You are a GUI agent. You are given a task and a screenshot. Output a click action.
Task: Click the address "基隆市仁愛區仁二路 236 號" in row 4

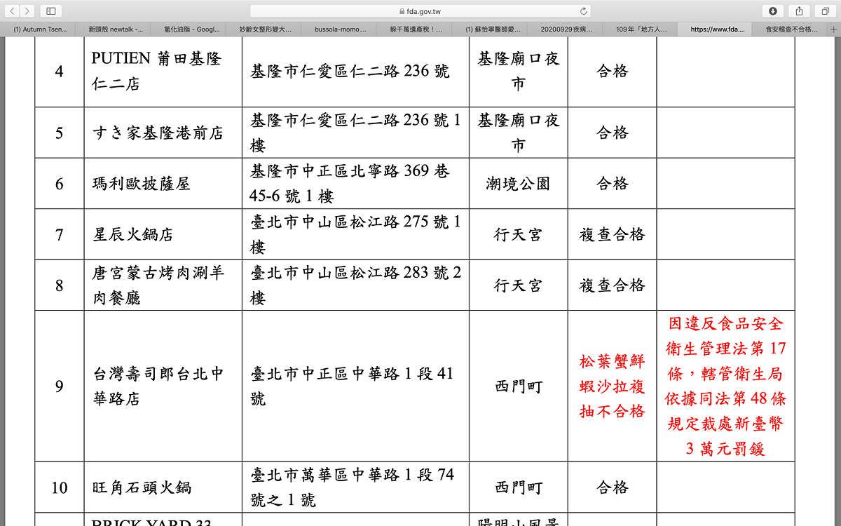[350, 72]
